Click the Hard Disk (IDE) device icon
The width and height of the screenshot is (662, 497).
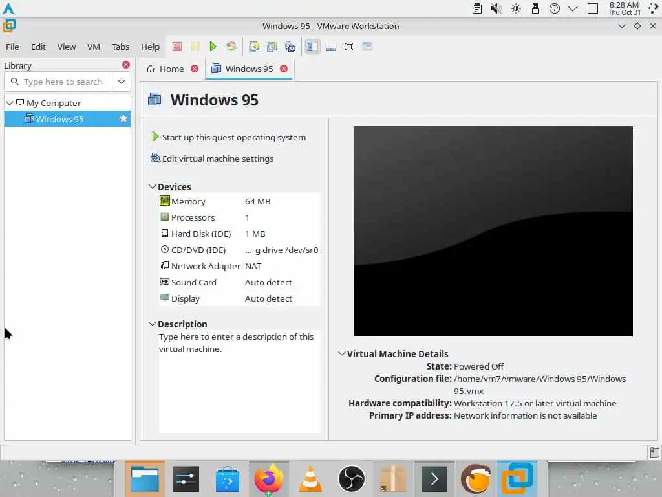[x=165, y=233]
